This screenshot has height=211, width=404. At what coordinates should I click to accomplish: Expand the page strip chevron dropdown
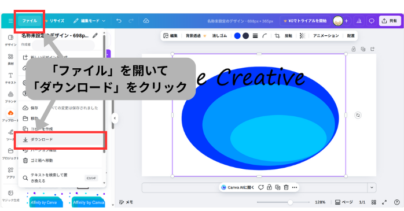pos(372,187)
